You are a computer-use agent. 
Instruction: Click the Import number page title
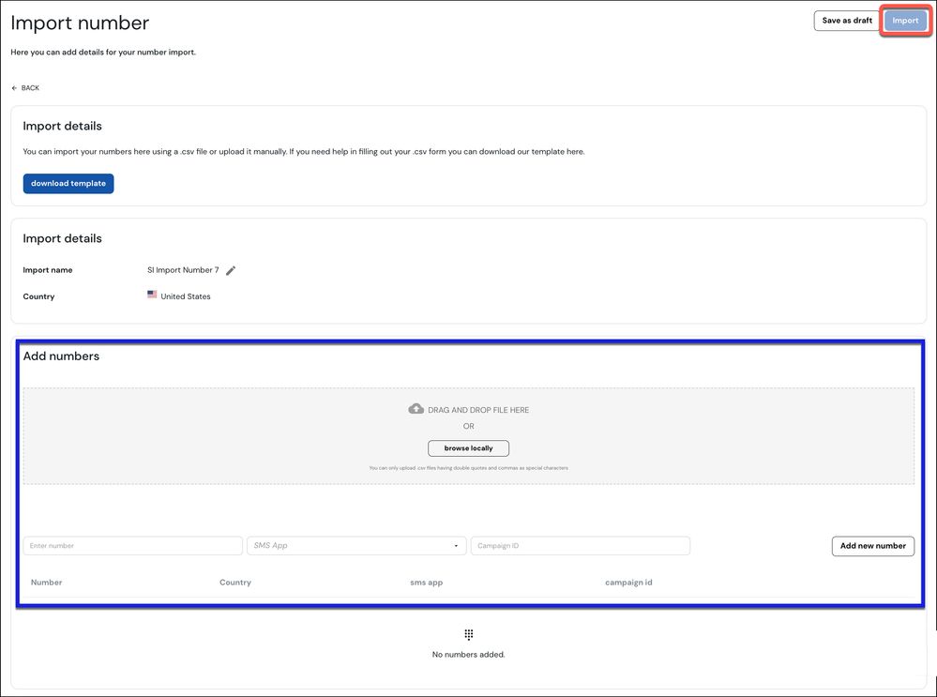pyautogui.click(x=80, y=23)
